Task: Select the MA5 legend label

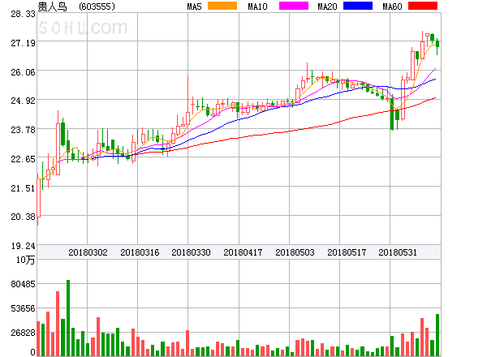Action: [x=194, y=6]
